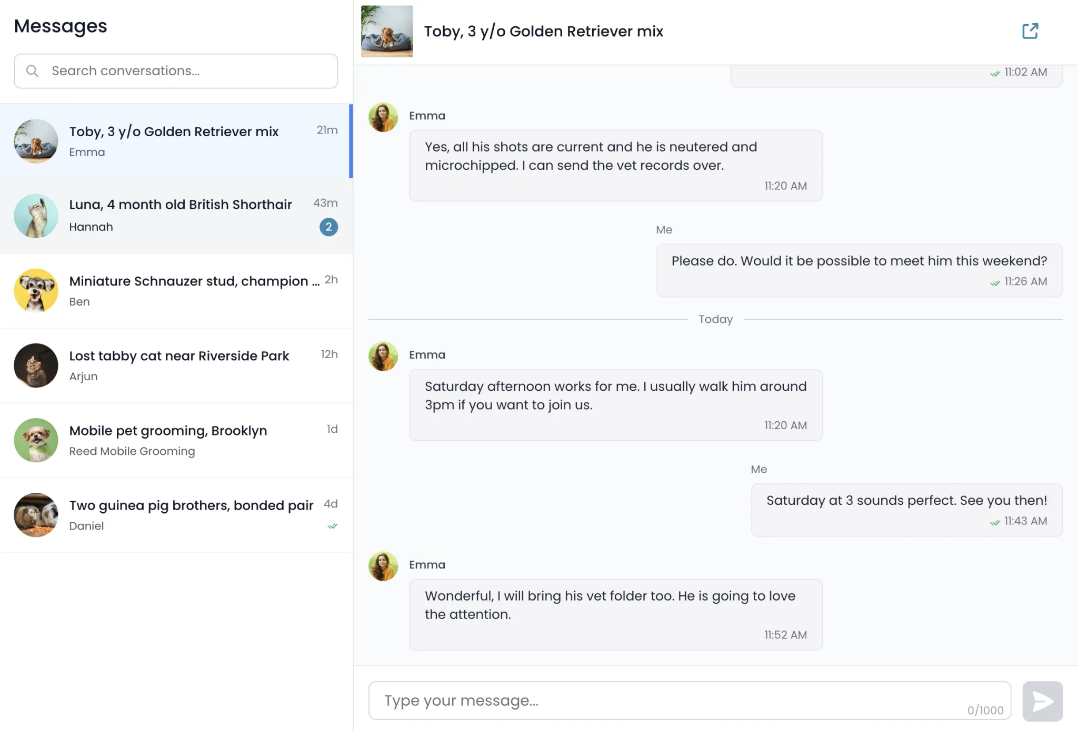This screenshot has width=1078, height=731.
Task: Open Lost tabby cat conversation with Arjun
Action: click(176, 365)
